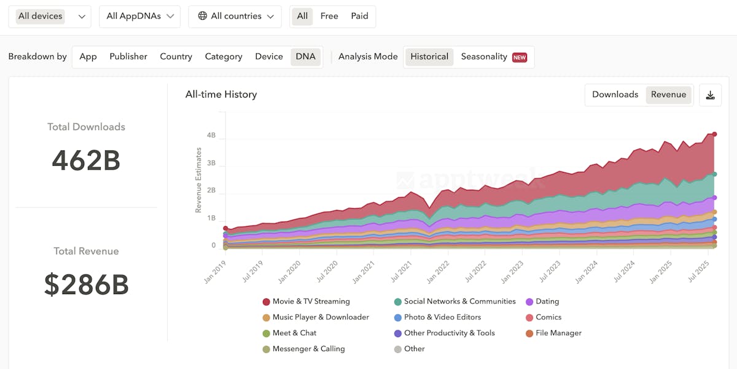This screenshot has height=369, width=737.
Task: Select the Free apps filter
Action: tap(329, 16)
